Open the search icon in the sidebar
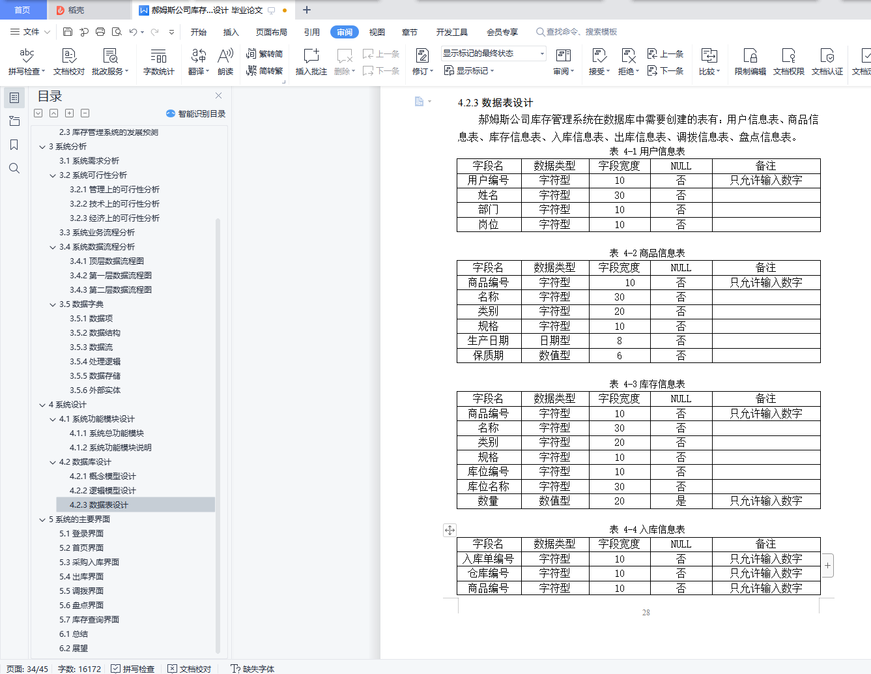 [x=14, y=168]
